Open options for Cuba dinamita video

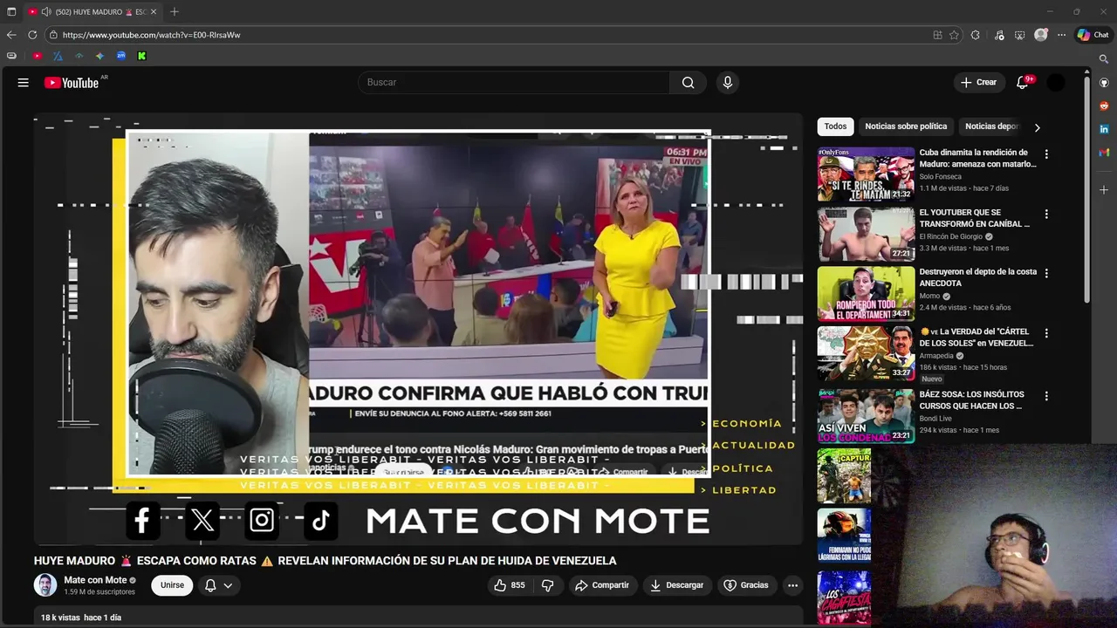[x=1046, y=154]
